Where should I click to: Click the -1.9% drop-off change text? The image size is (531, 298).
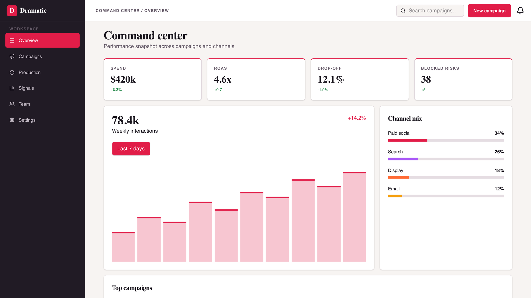tap(323, 90)
